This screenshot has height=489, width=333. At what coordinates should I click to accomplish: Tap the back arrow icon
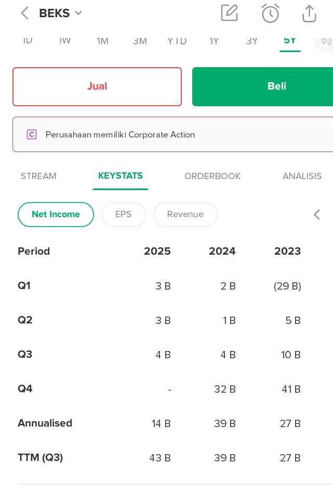[24, 13]
